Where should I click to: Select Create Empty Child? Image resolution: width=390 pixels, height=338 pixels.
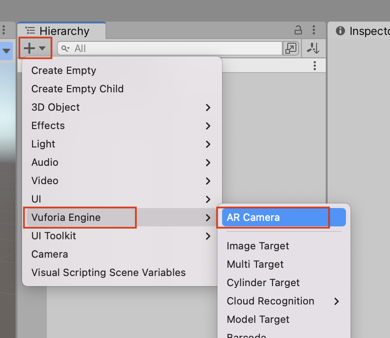click(78, 89)
